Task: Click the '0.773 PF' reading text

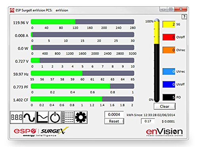Action: click(21, 87)
